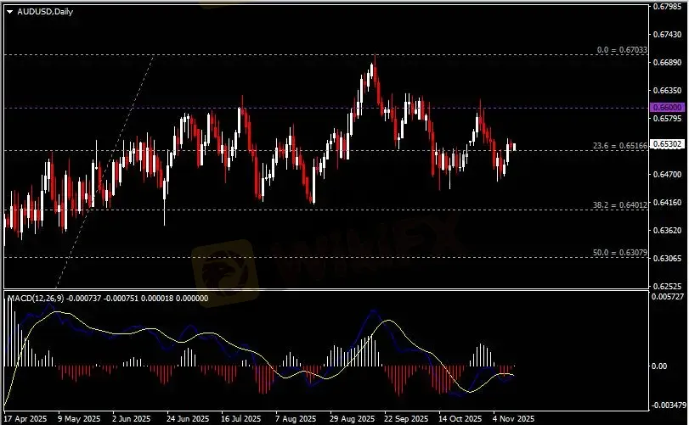The image size is (689, 425).
Task: Click the 14 Oct 2025 date marker
Action: point(457,419)
